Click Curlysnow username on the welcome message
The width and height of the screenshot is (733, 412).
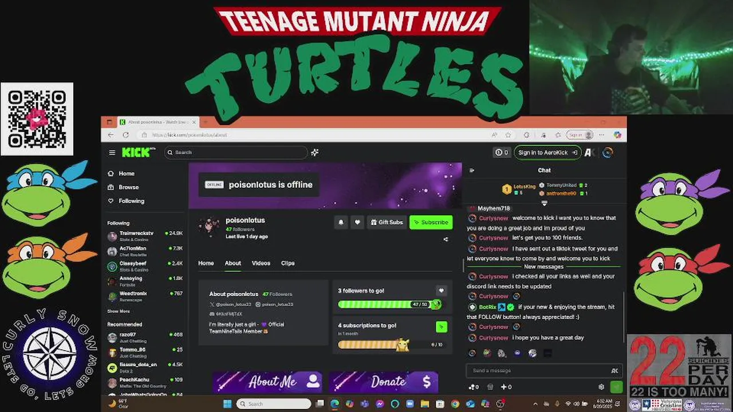click(x=493, y=218)
